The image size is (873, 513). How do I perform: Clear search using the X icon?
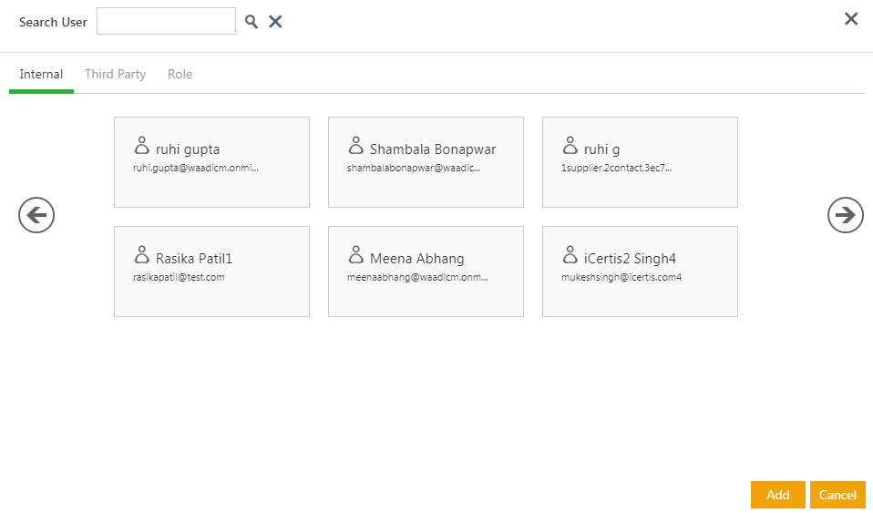pos(275,22)
